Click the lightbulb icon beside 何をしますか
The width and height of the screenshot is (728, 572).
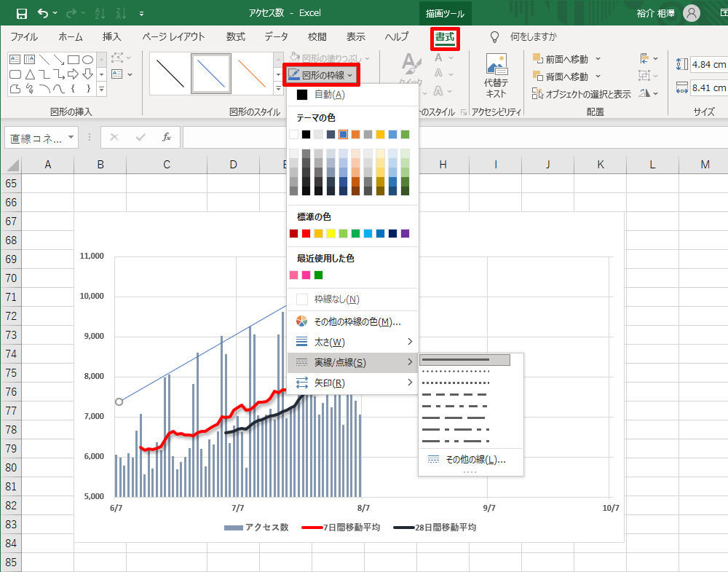pyautogui.click(x=494, y=36)
